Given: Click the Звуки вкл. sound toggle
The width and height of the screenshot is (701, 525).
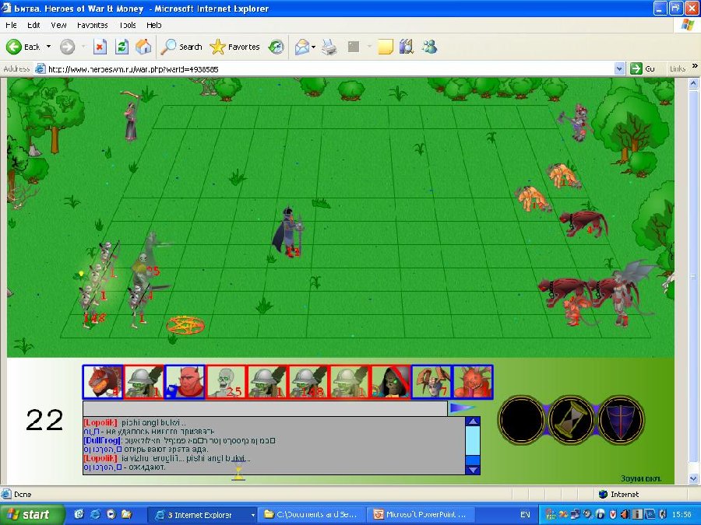Looking at the screenshot, I should pyautogui.click(x=641, y=478).
